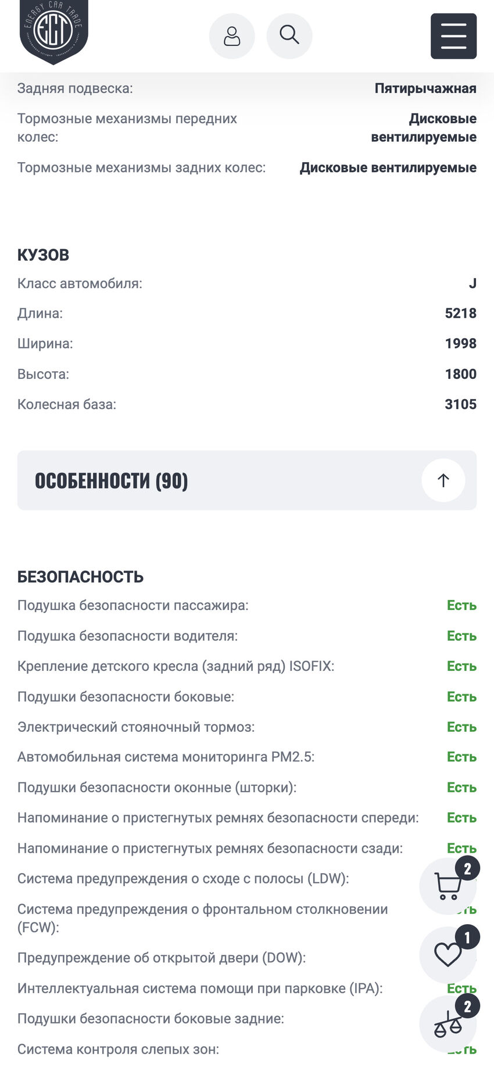The width and height of the screenshot is (494, 1070).
Task: Click the vehicle width value 1998
Action: tap(460, 344)
